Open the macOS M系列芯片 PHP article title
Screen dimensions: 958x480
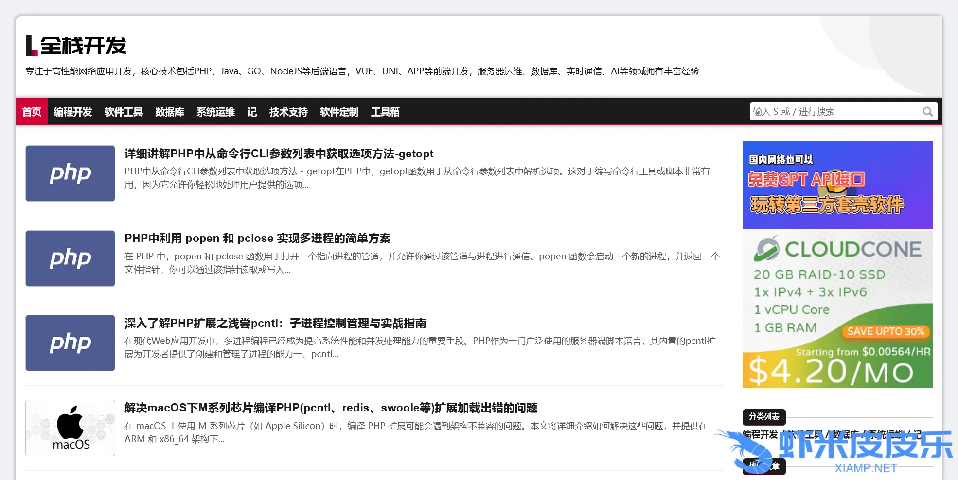coord(331,408)
